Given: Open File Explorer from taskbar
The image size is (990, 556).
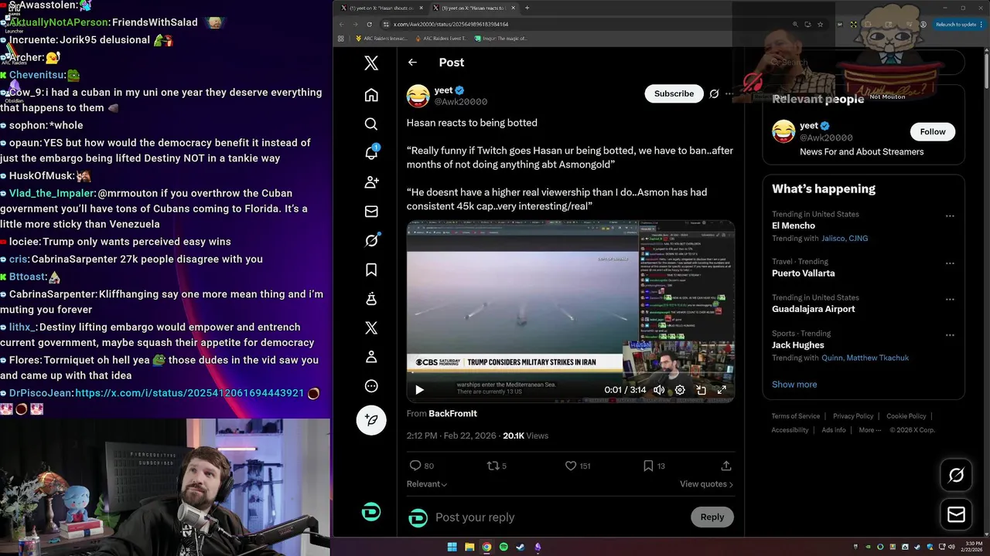Looking at the screenshot, I should pyautogui.click(x=469, y=547).
